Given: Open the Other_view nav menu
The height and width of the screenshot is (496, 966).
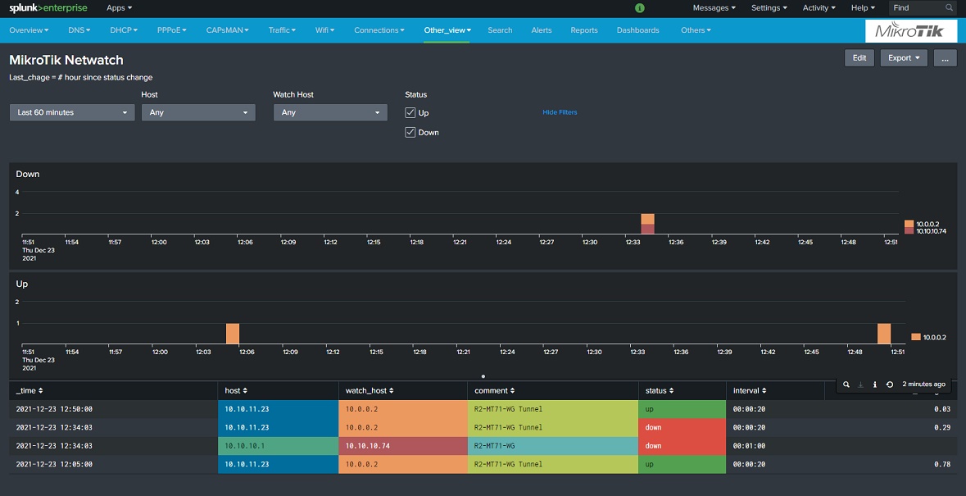Looking at the screenshot, I should click(447, 30).
